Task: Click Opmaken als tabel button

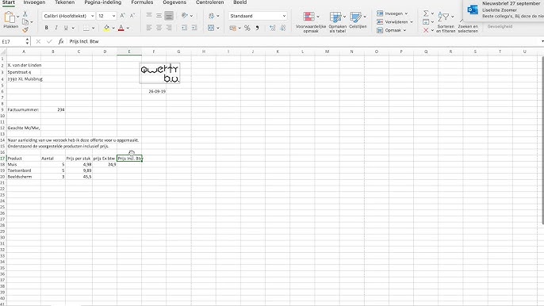Action: 337,22
